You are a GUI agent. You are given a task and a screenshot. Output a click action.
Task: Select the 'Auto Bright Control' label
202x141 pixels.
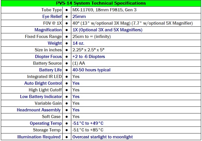point(43,83)
